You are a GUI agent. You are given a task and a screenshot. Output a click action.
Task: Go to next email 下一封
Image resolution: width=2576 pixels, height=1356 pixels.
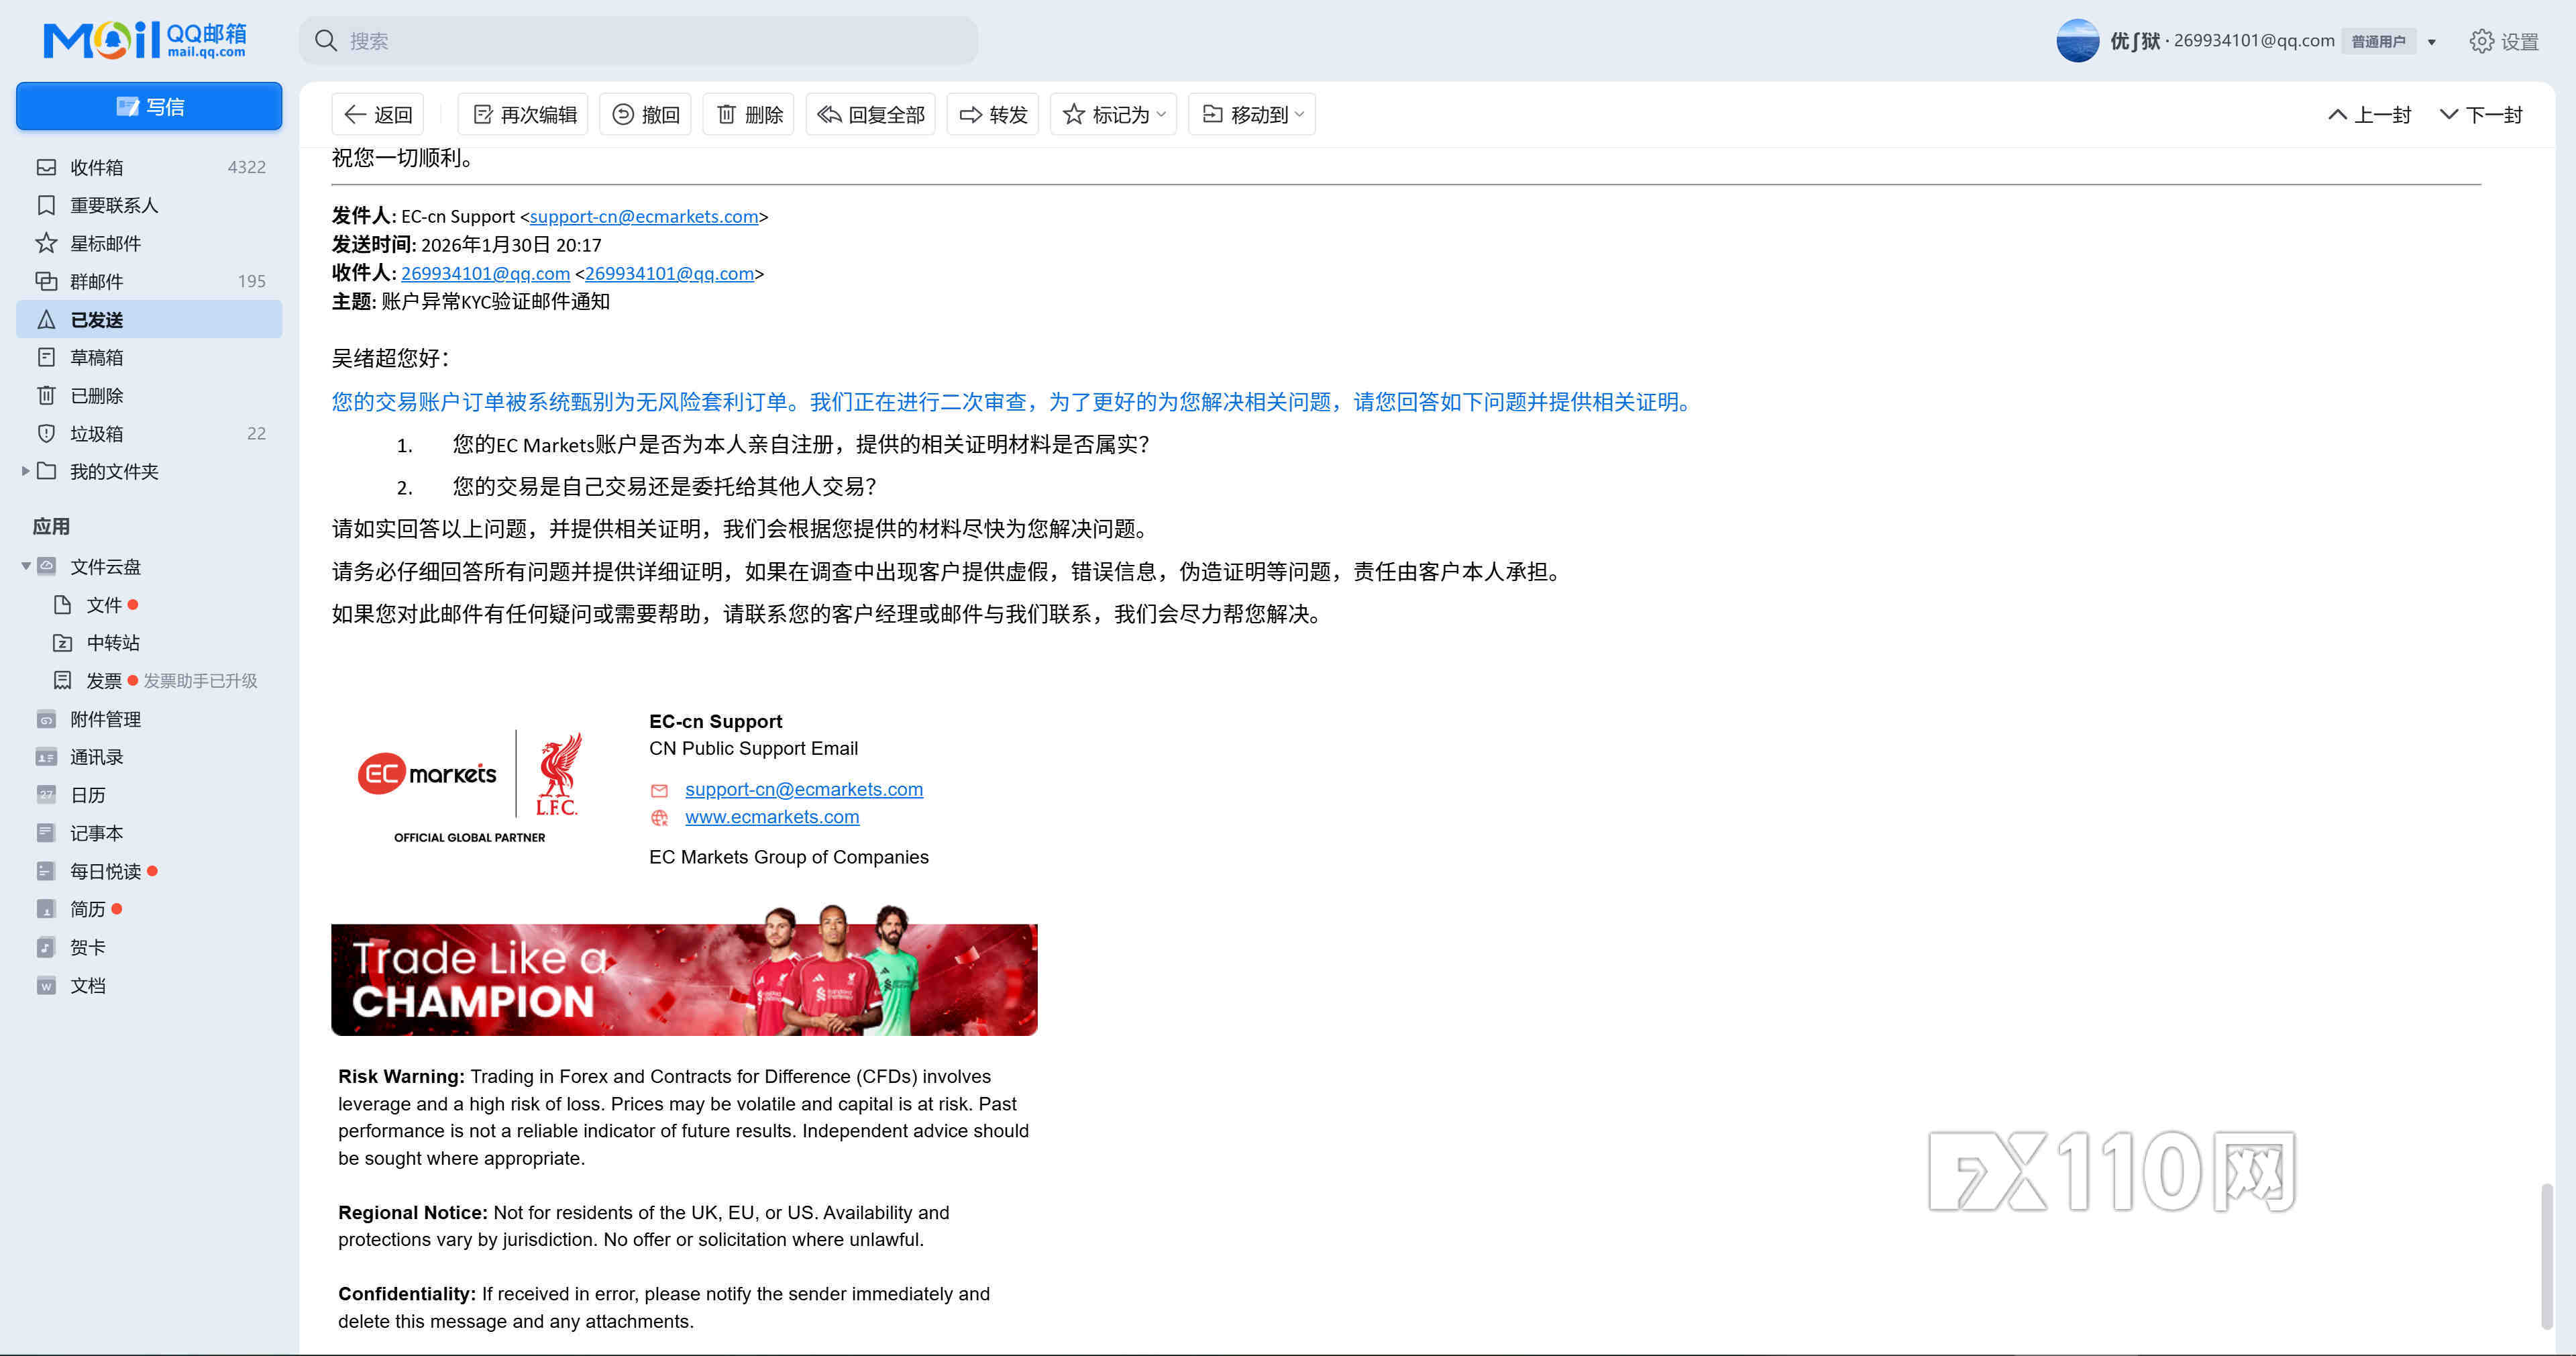coord(2481,115)
